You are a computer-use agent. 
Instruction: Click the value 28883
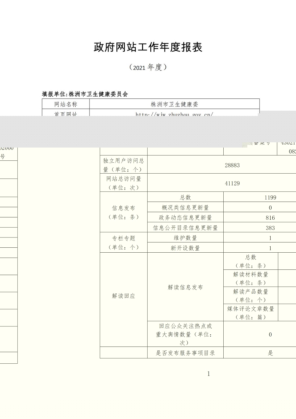point(232,165)
